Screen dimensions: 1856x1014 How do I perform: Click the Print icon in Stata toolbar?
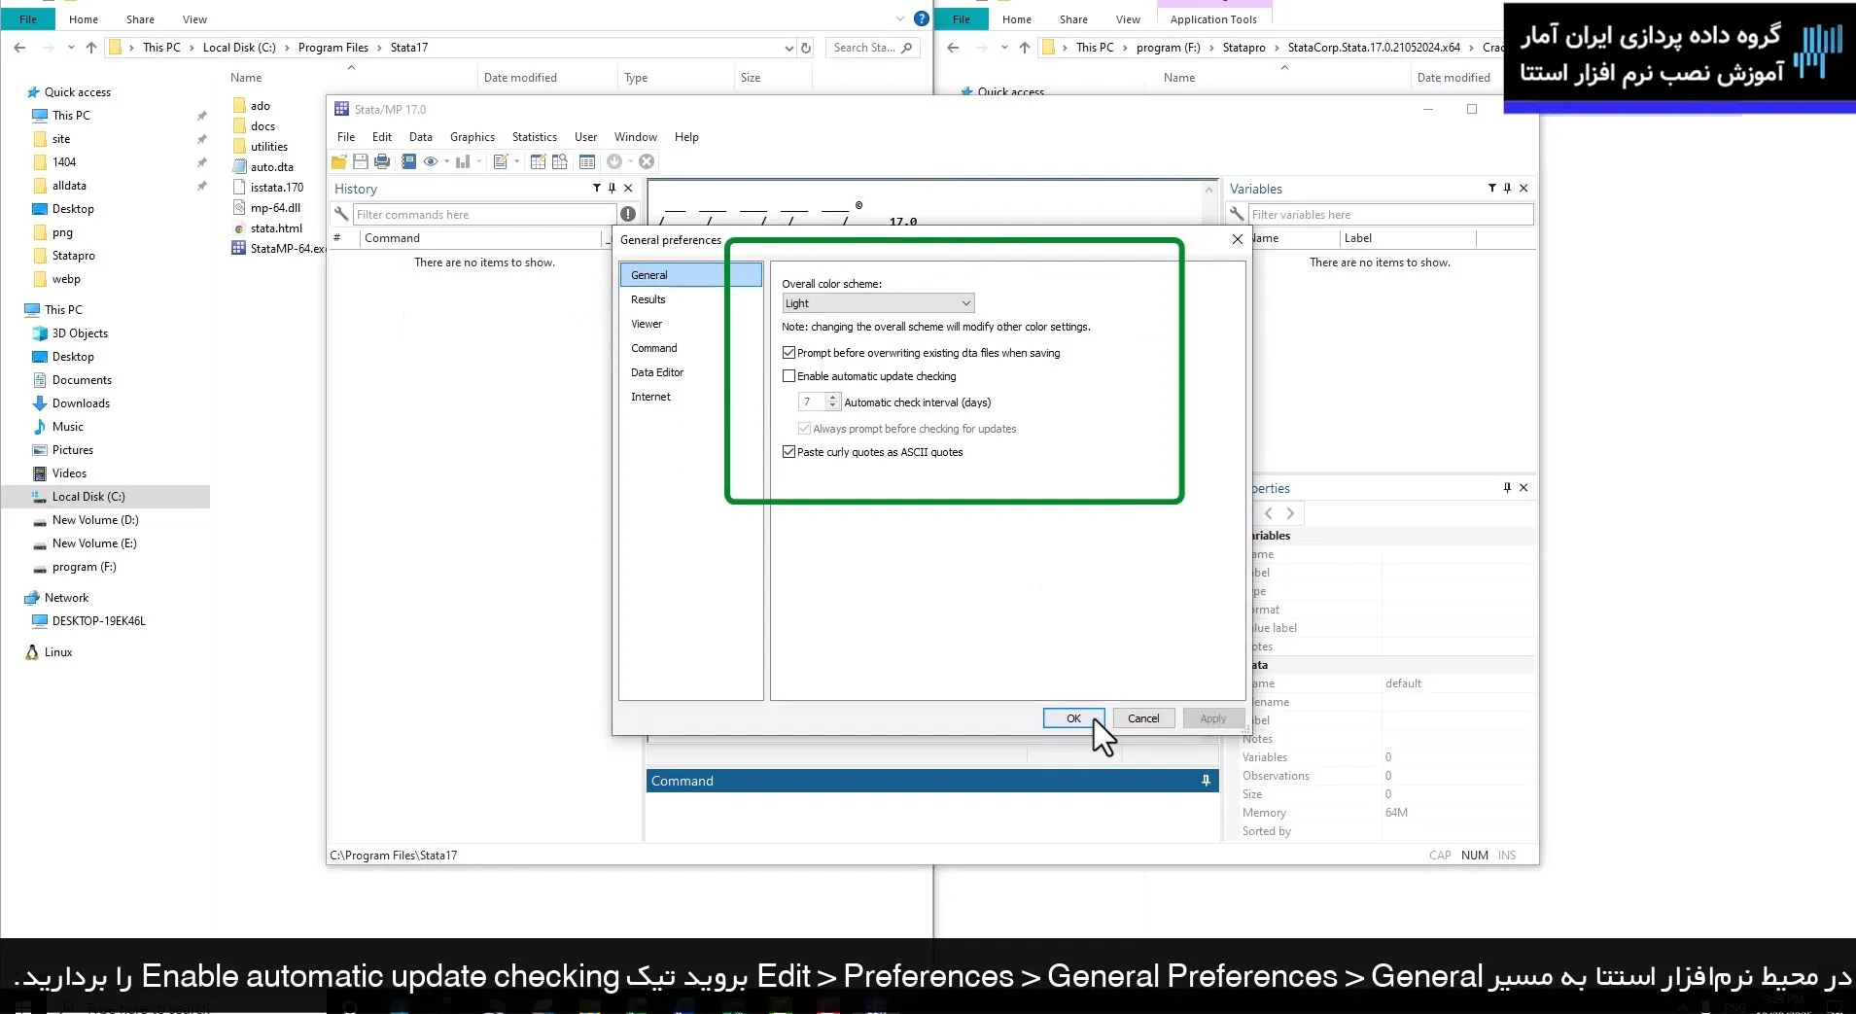(x=382, y=161)
